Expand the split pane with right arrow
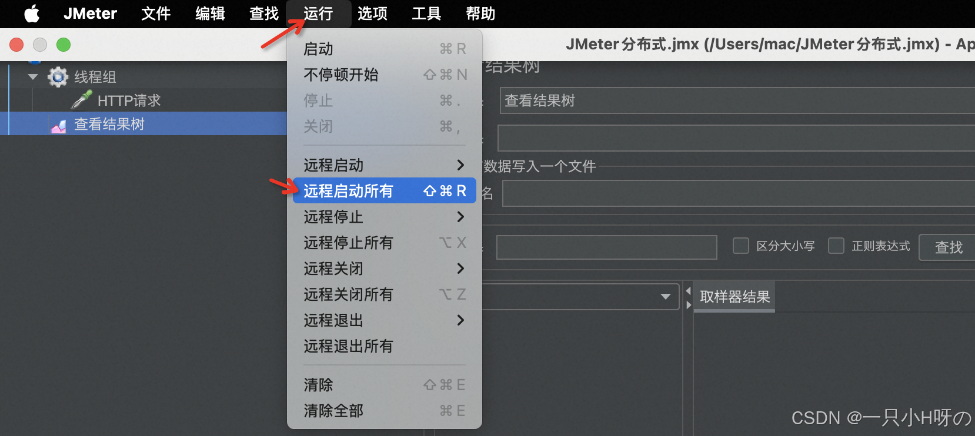Viewport: 975px width, 436px height. pos(688,305)
